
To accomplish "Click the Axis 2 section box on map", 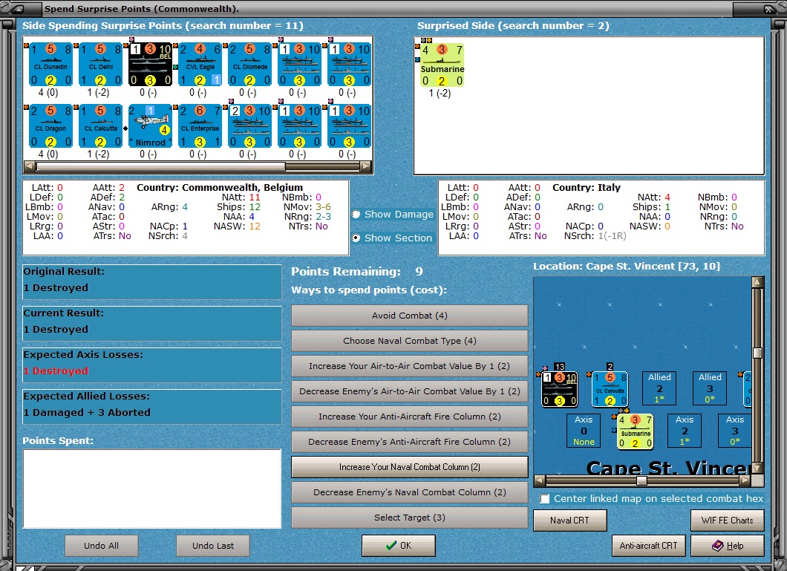I will 685,431.
